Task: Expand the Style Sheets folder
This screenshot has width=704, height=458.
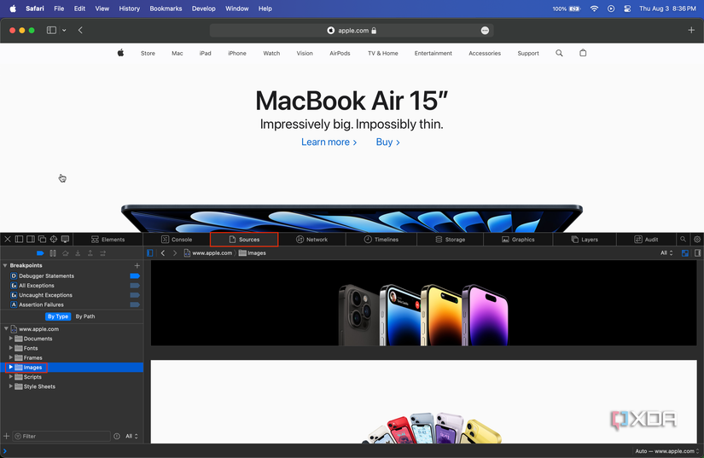Action: click(11, 386)
